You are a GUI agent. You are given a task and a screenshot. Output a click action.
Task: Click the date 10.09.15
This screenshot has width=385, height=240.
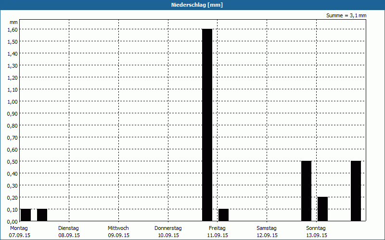pos(168,235)
